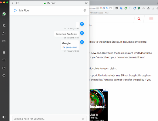
Task: Click the Google Translate extension icon
Action: point(121,8)
